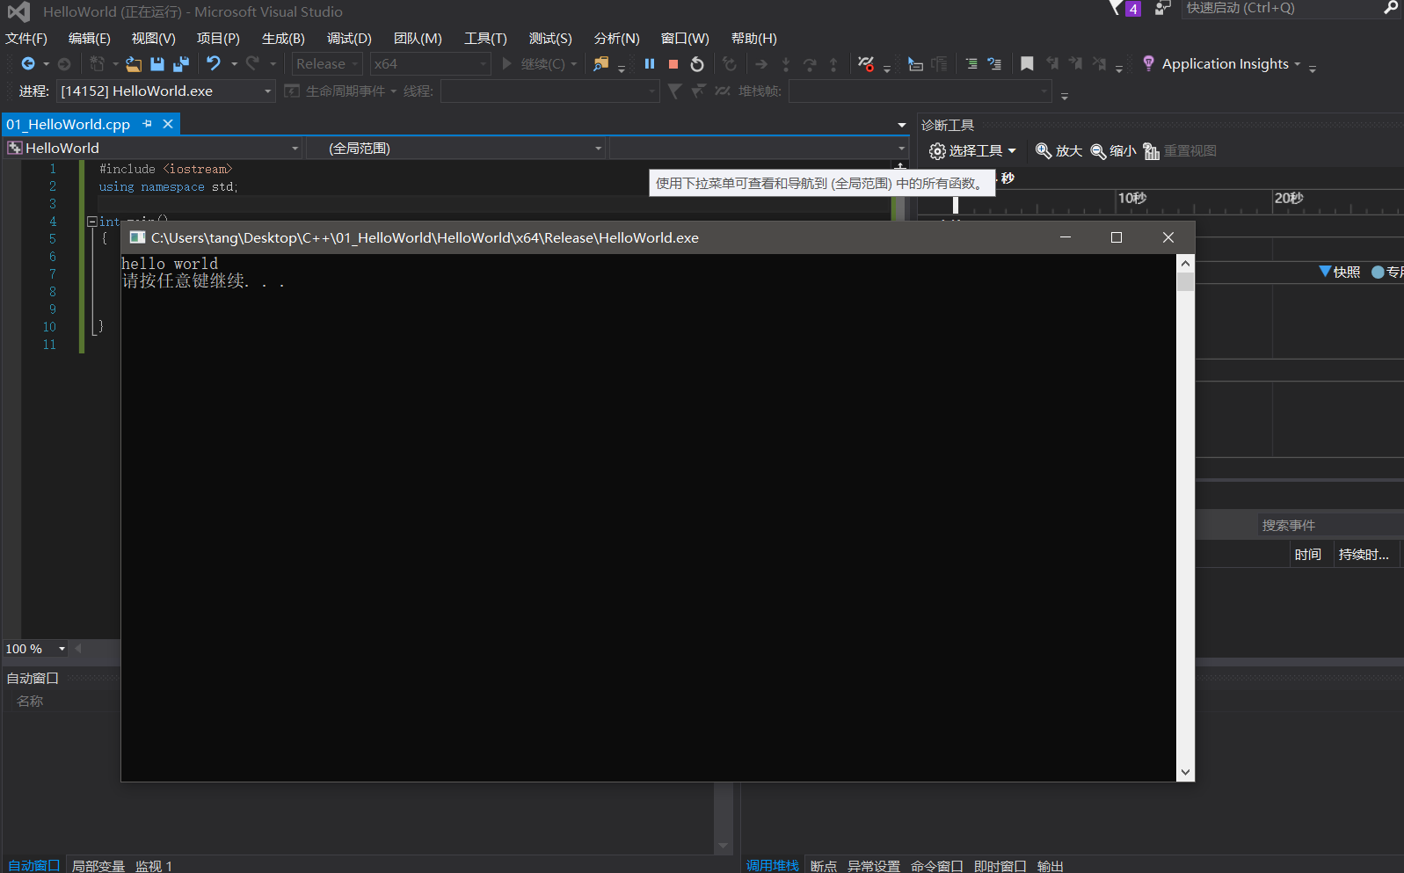
Task: Click the Visual Studio logo icon
Action: tap(19, 11)
